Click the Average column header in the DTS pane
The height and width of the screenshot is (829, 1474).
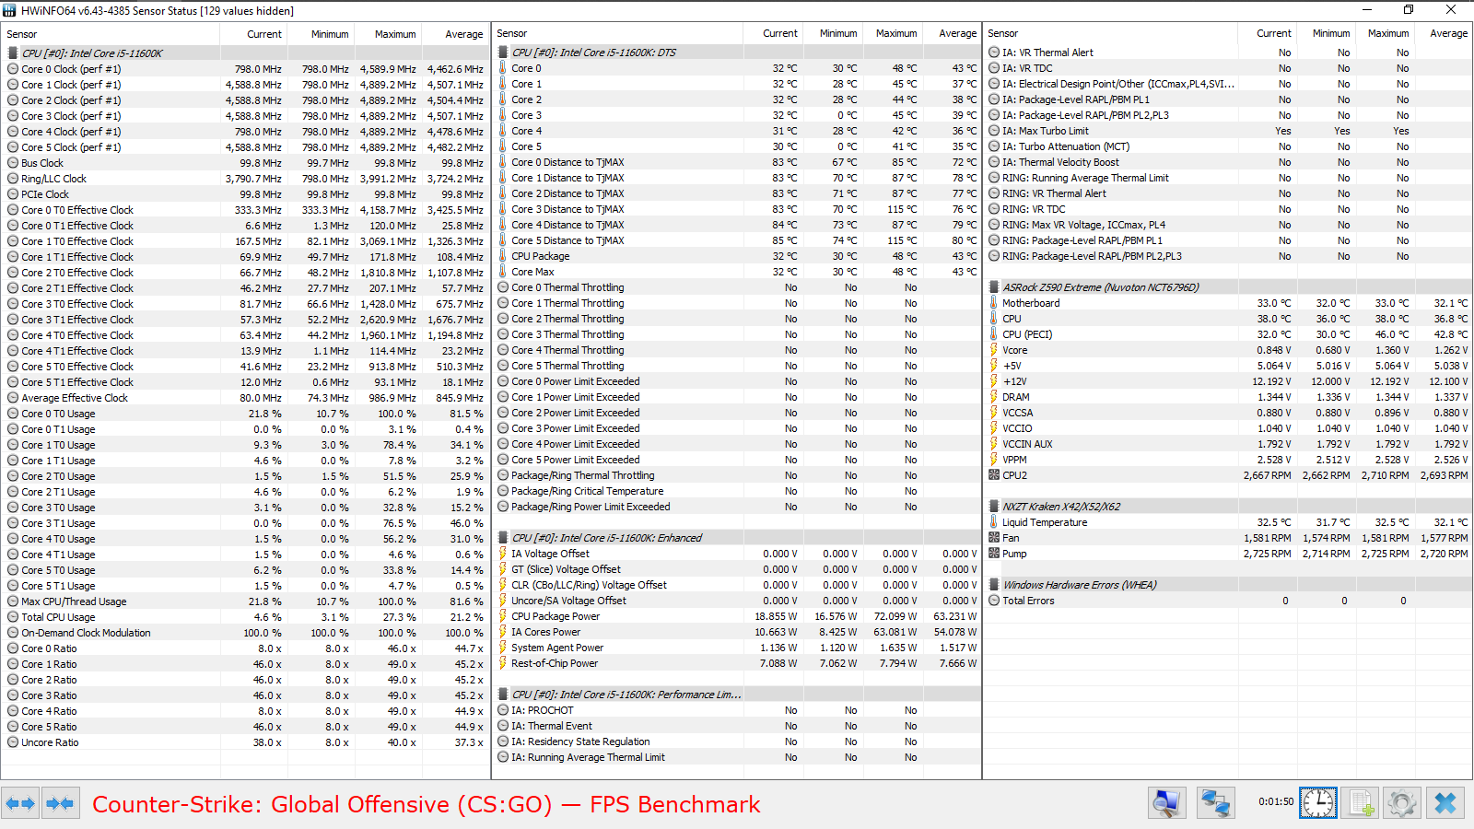click(952, 33)
